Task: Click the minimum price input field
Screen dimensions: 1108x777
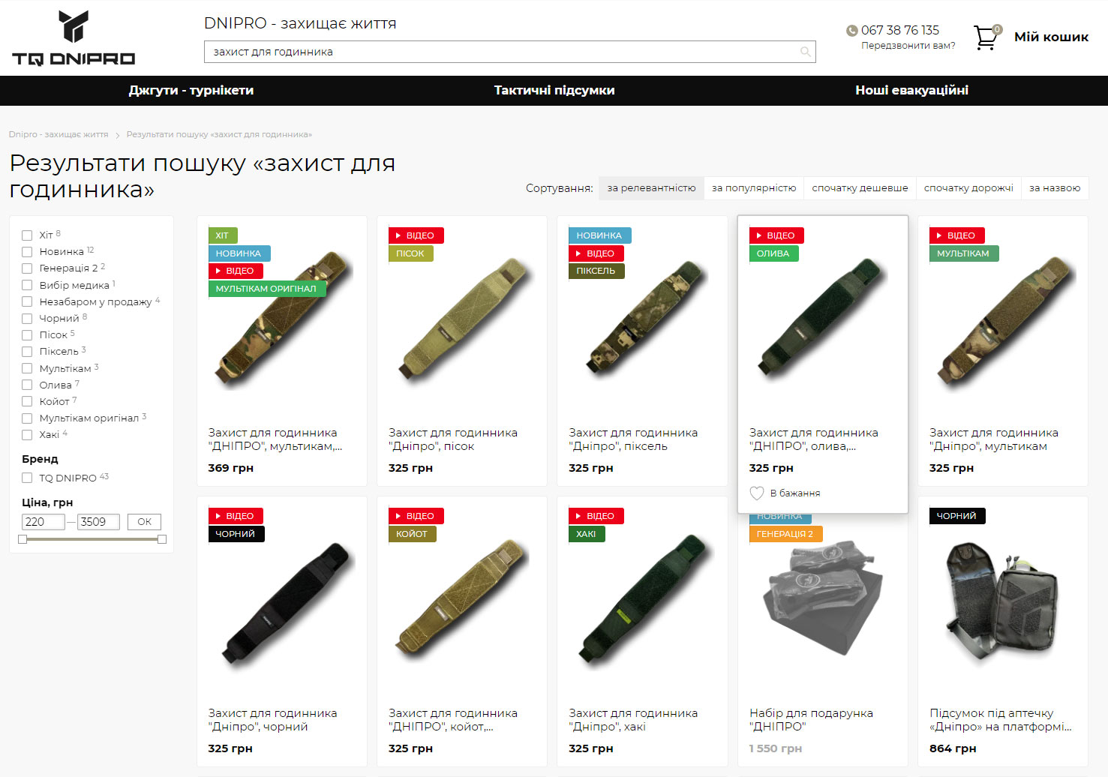Action: coord(43,522)
